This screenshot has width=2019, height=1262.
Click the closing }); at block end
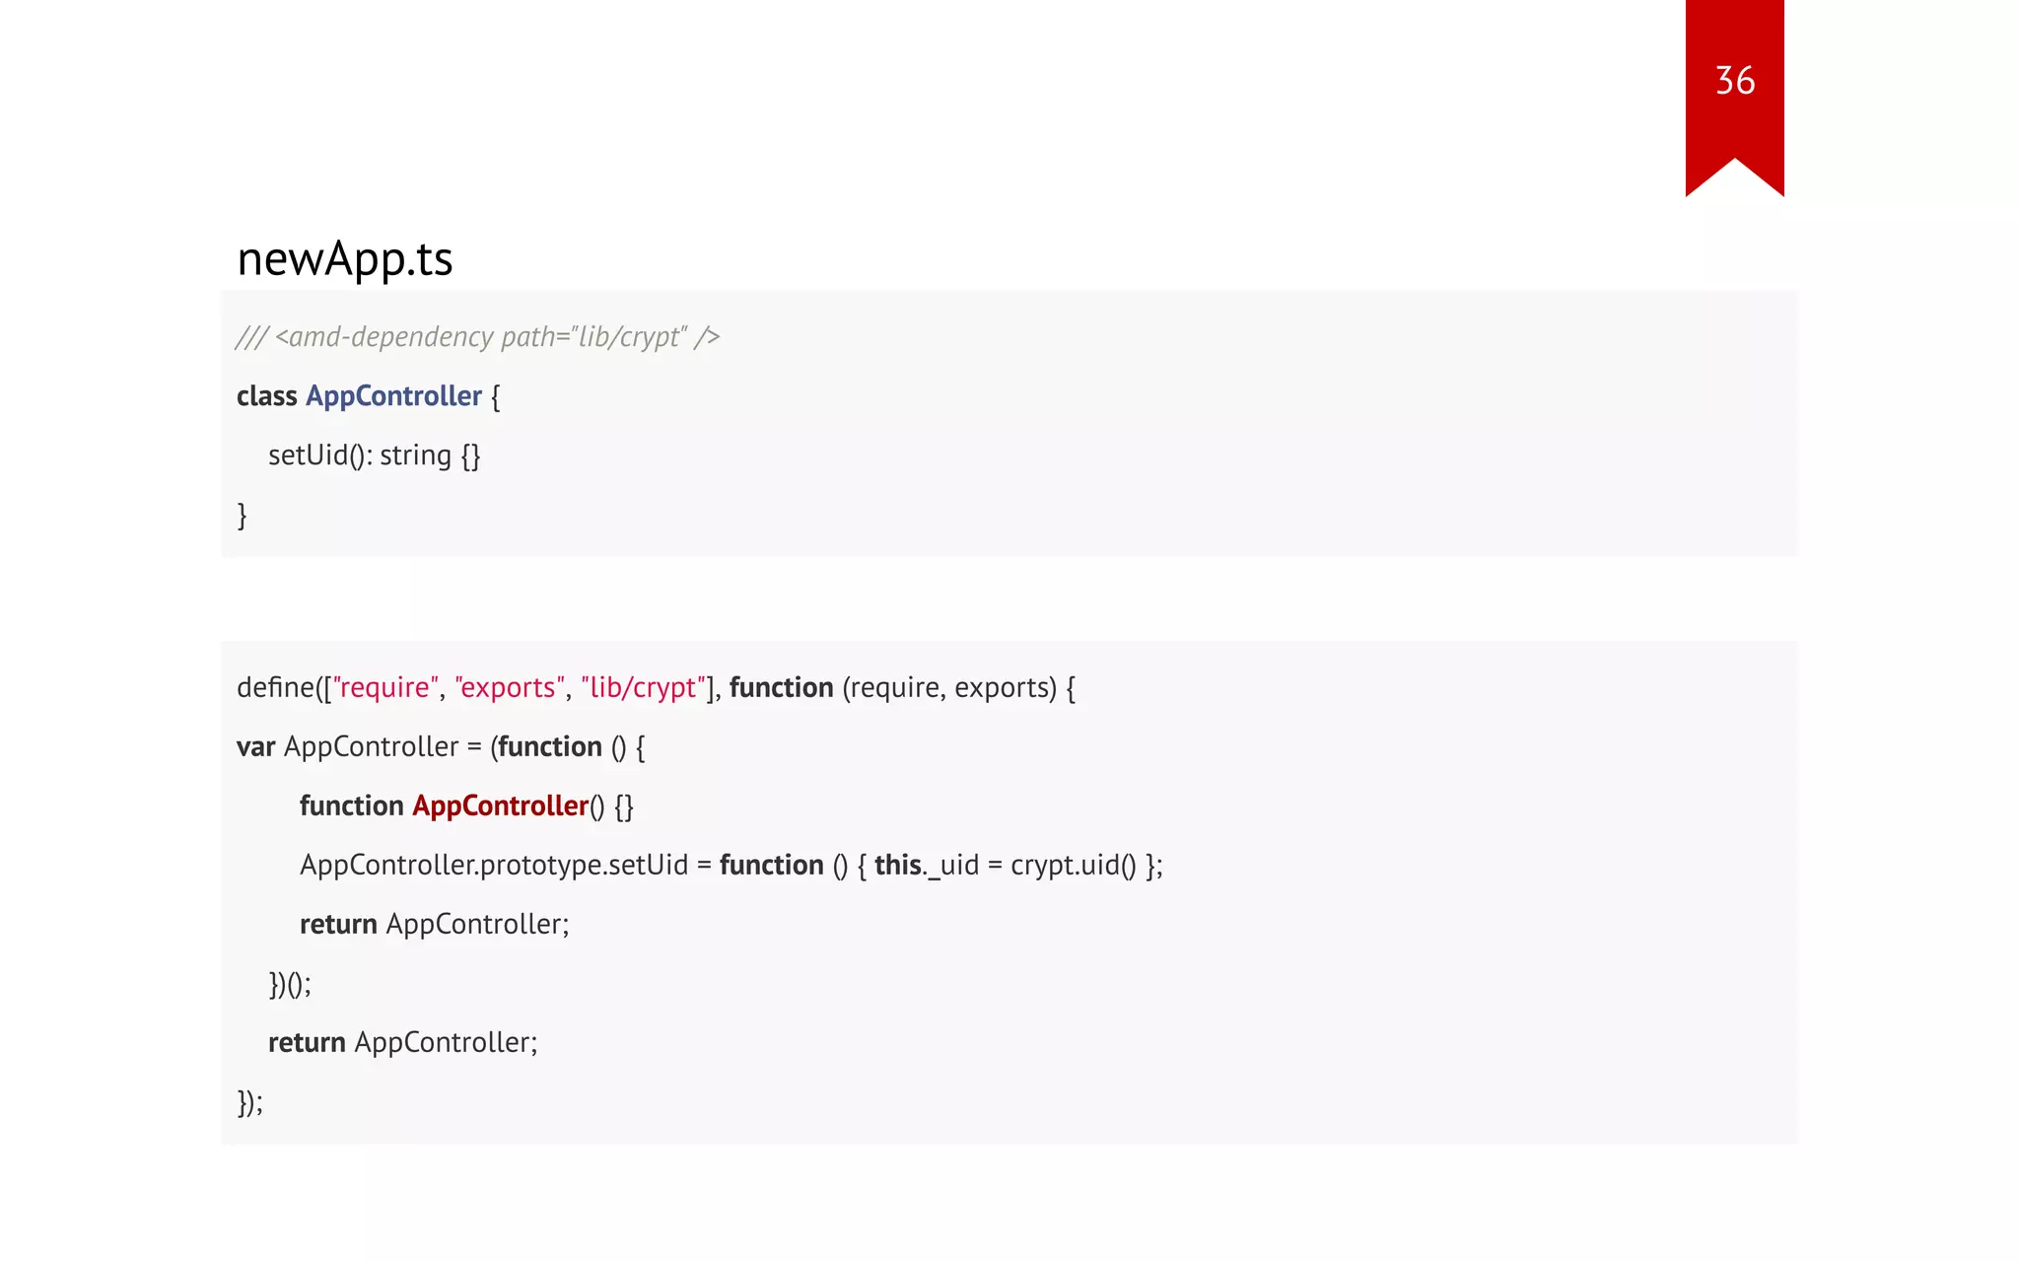[x=249, y=1101]
